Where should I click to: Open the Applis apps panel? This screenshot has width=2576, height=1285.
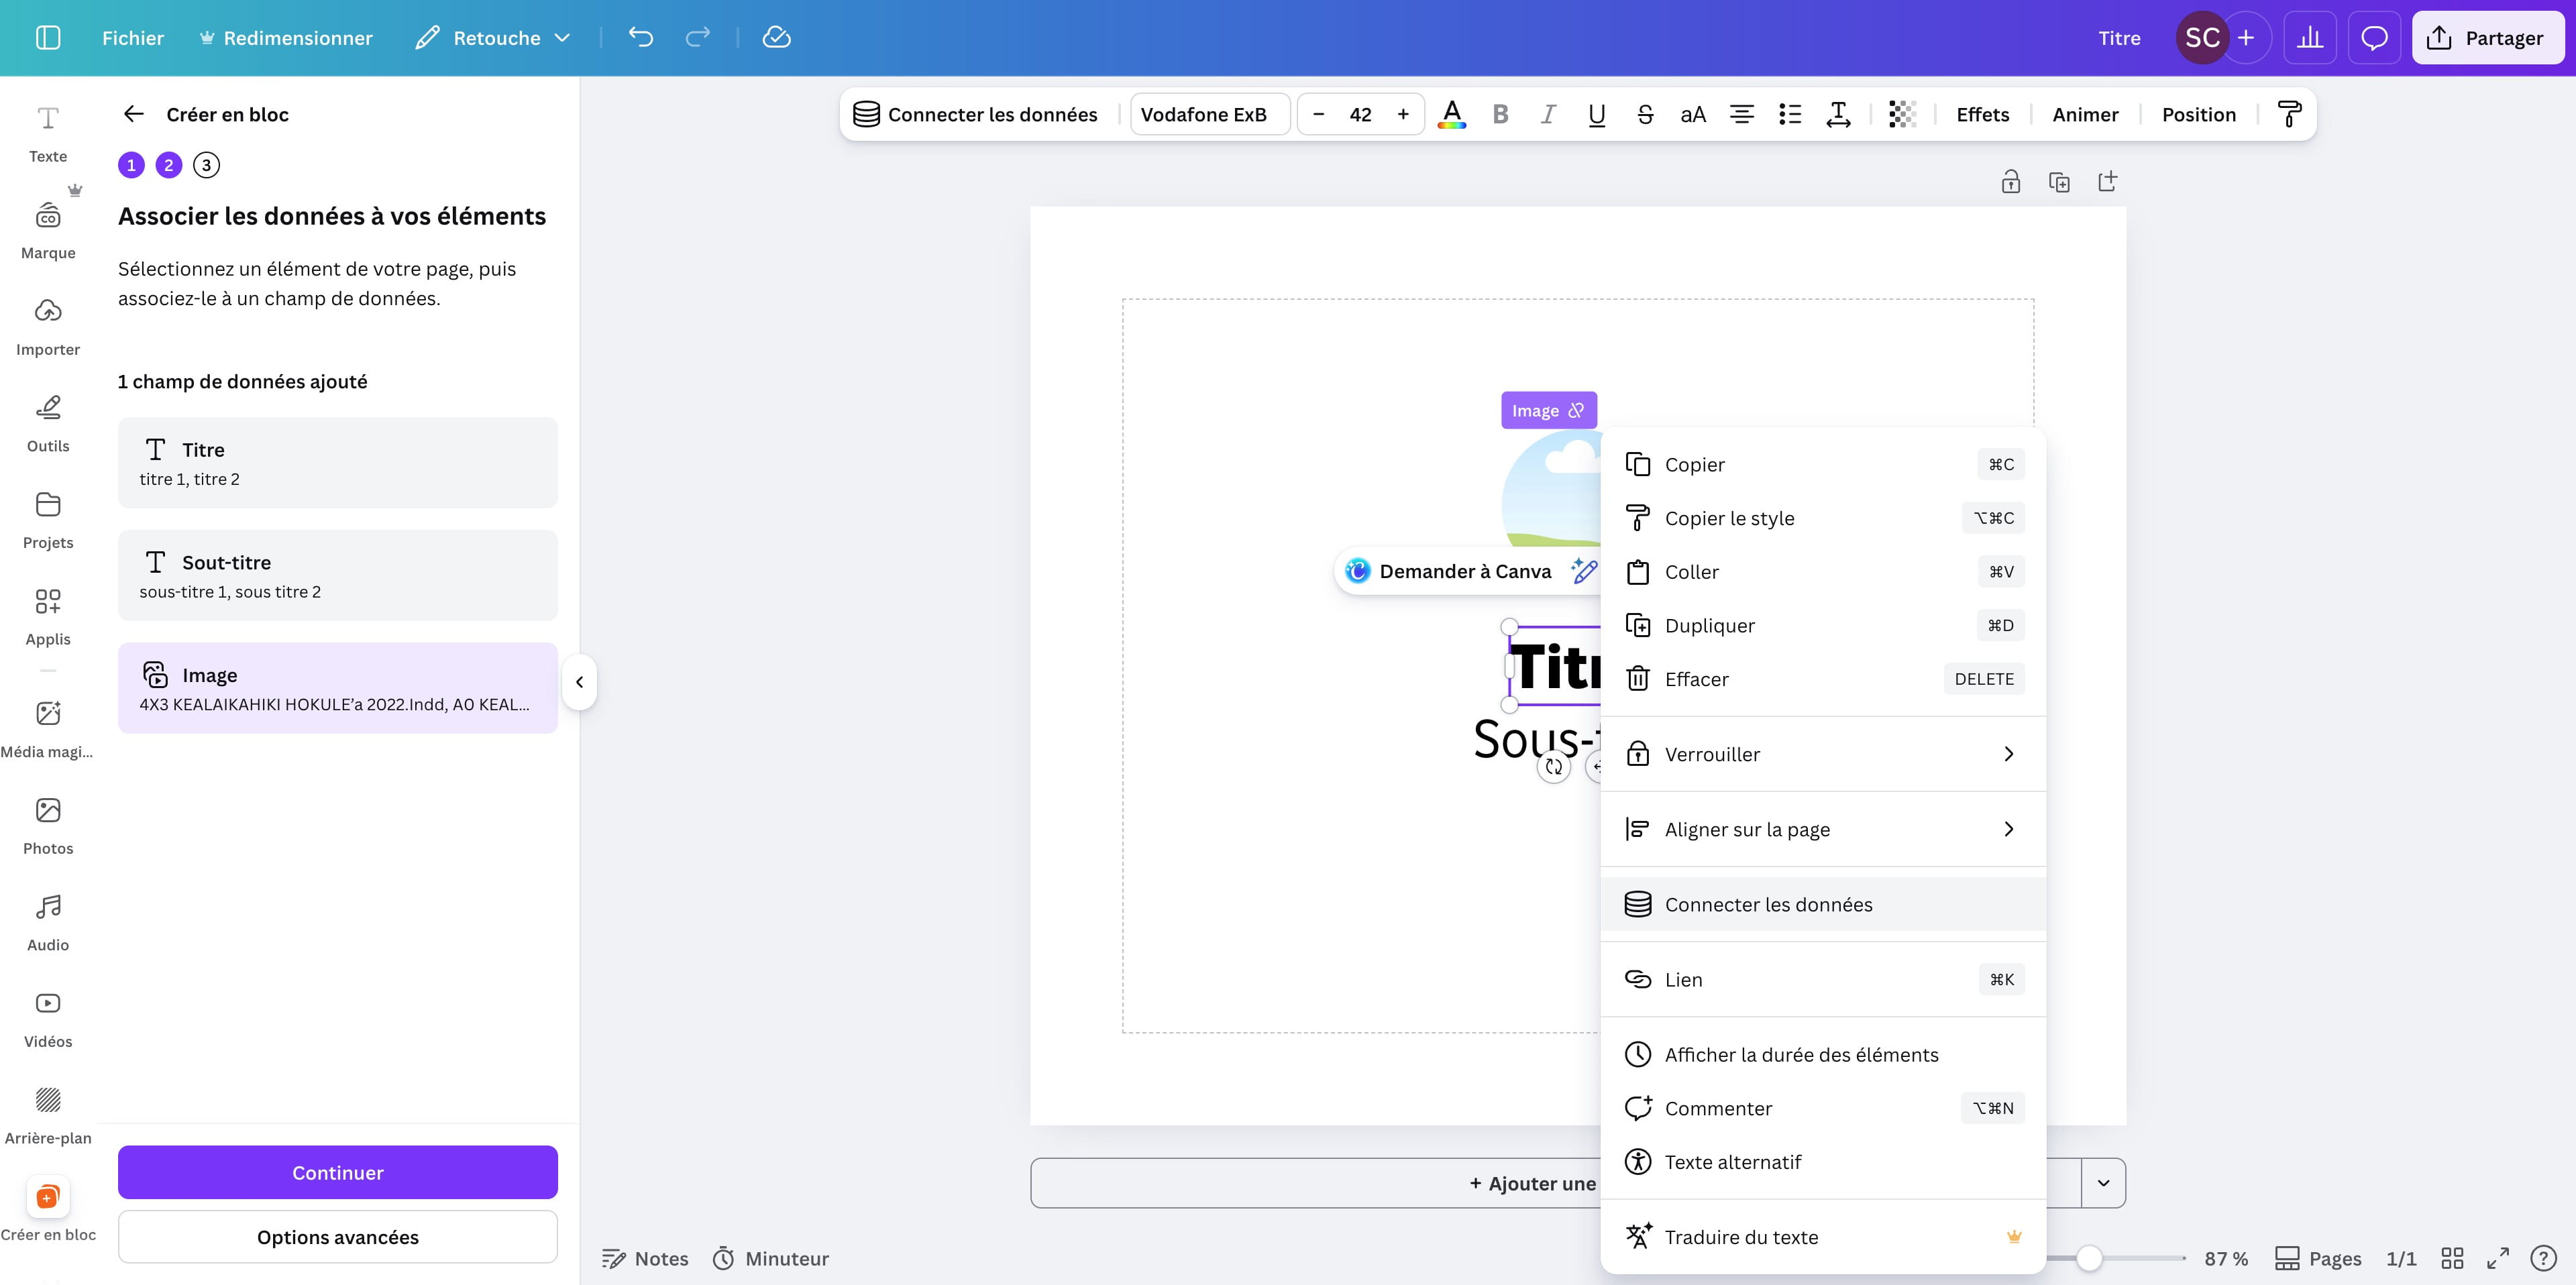point(48,617)
